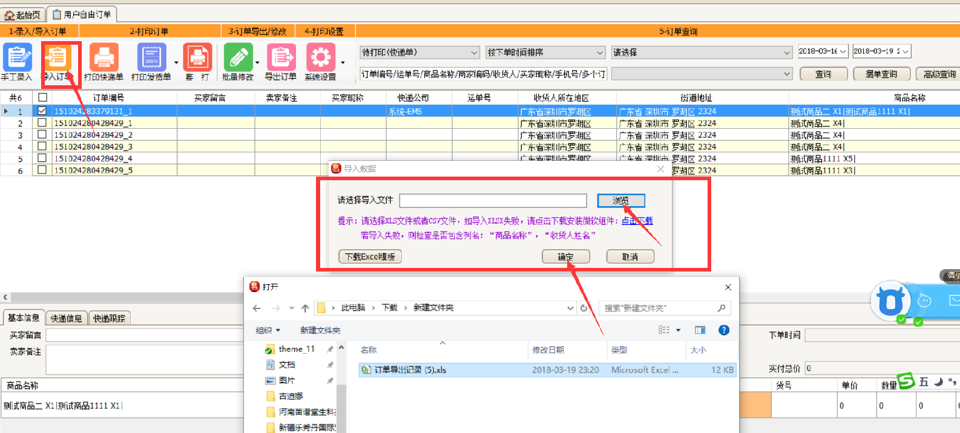Click 新建文件夹 in file dialog toolbar
The height and width of the screenshot is (433, 960).
click(x=320, y=330)
